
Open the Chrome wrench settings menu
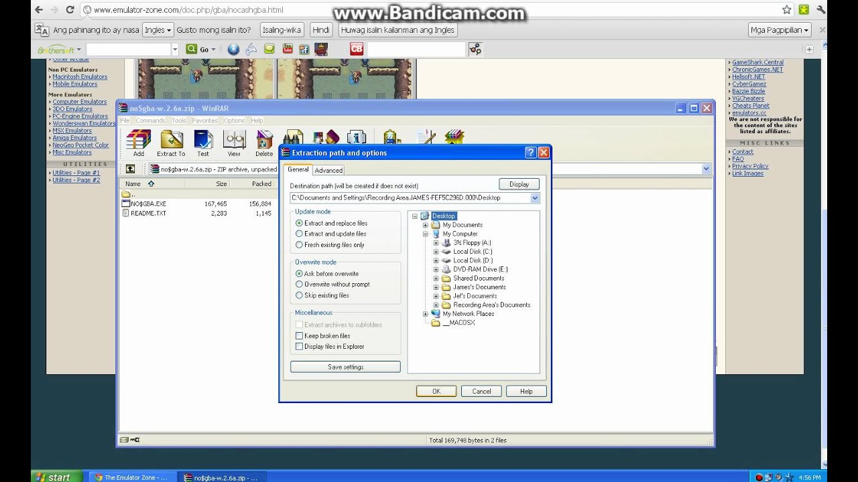[821, 10]
